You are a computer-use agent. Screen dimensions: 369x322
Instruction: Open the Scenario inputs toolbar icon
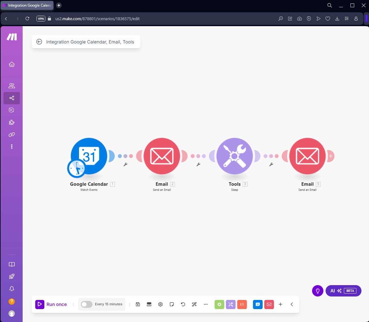click(x=149, y=304)
